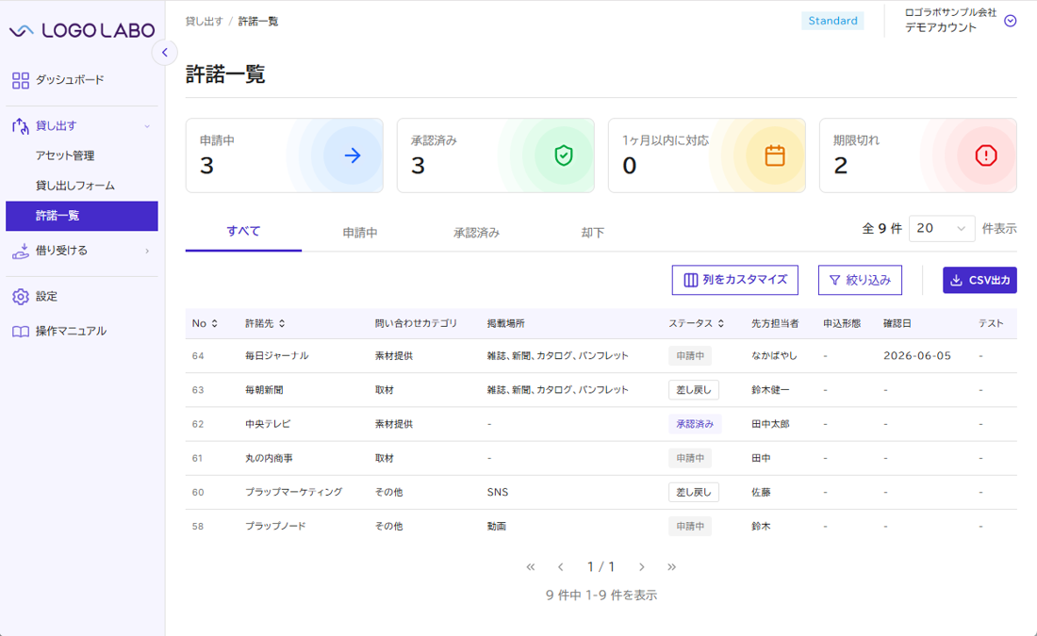1037x636 pixels.
Task: Click the calendar icon in 1ヶ月以内に対応 card
Action: (774, 155)
